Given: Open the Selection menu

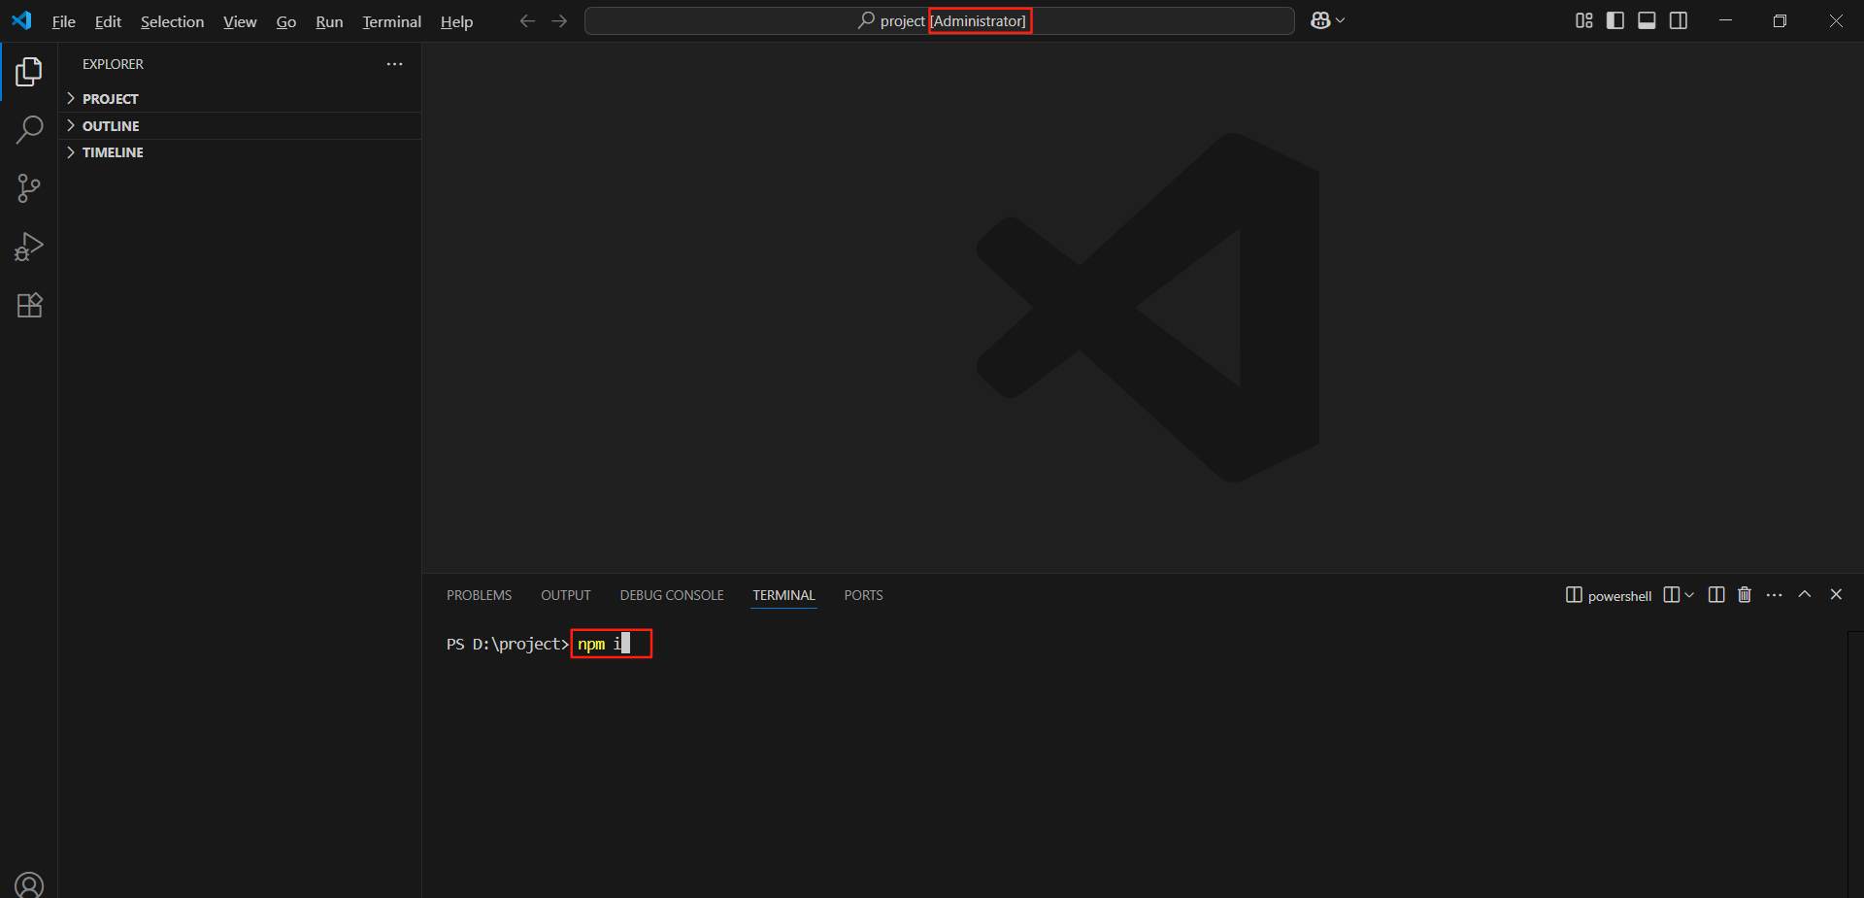Looking at the screenshot, I should [172, 21].
